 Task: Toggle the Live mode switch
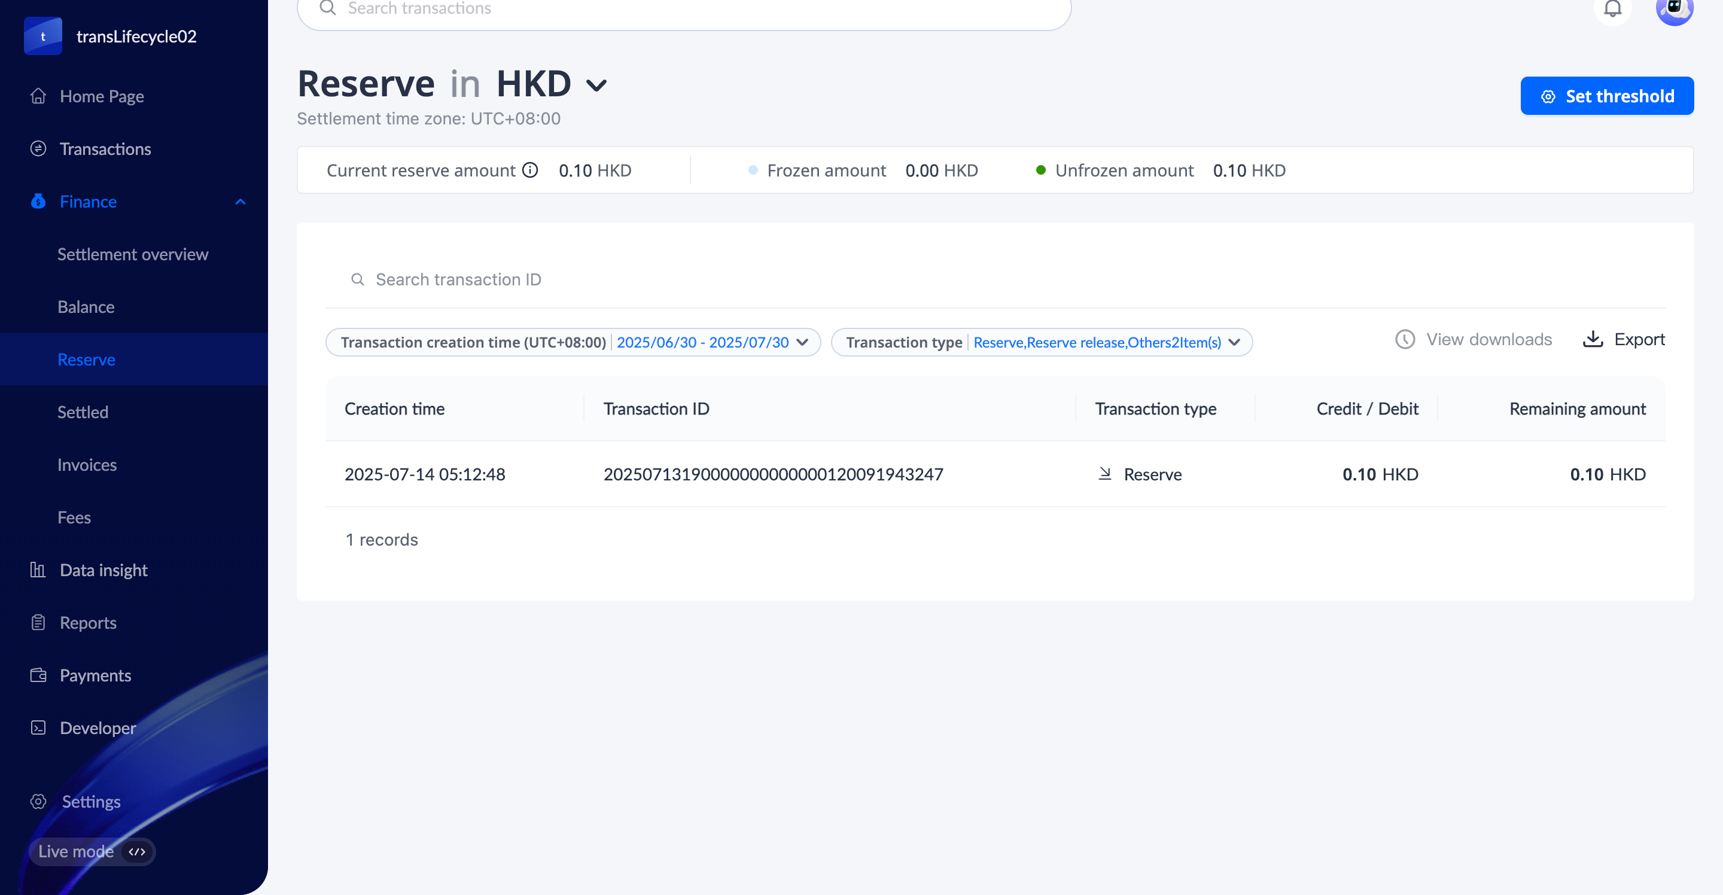[136, 851]
